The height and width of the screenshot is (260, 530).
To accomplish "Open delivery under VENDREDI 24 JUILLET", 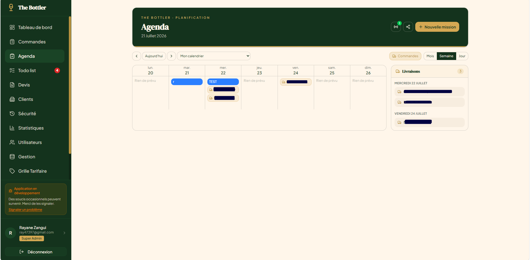I will (x=430, y=122).
